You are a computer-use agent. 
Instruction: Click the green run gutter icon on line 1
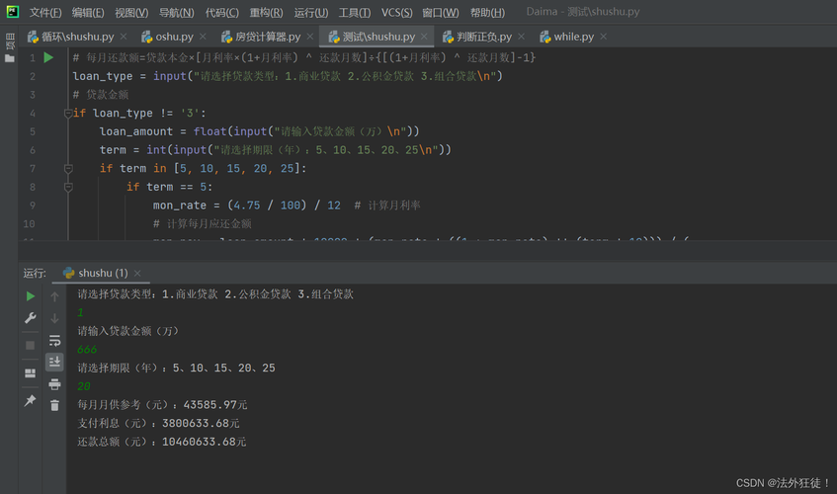point(48,57)
